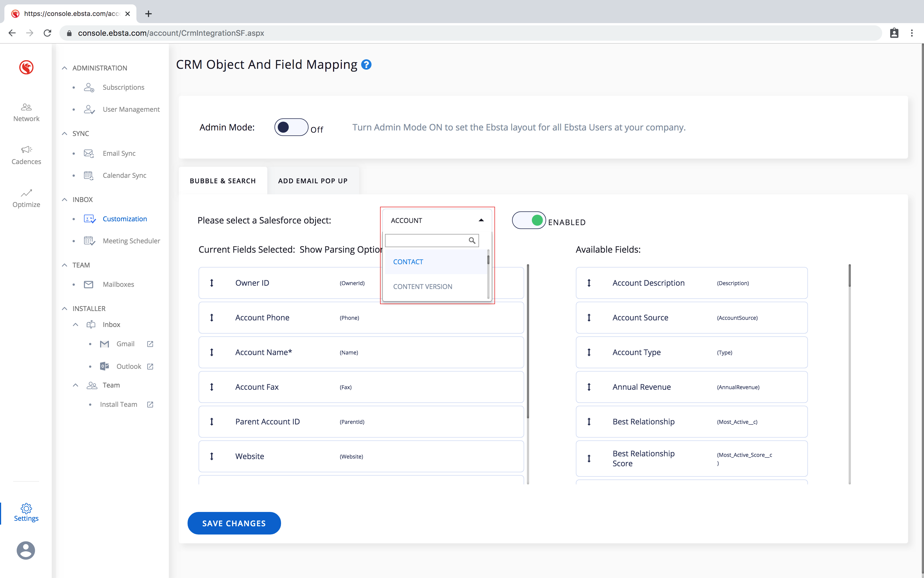Disable the ENABLED object toggle
924x578 pixels.
(529, 220)
